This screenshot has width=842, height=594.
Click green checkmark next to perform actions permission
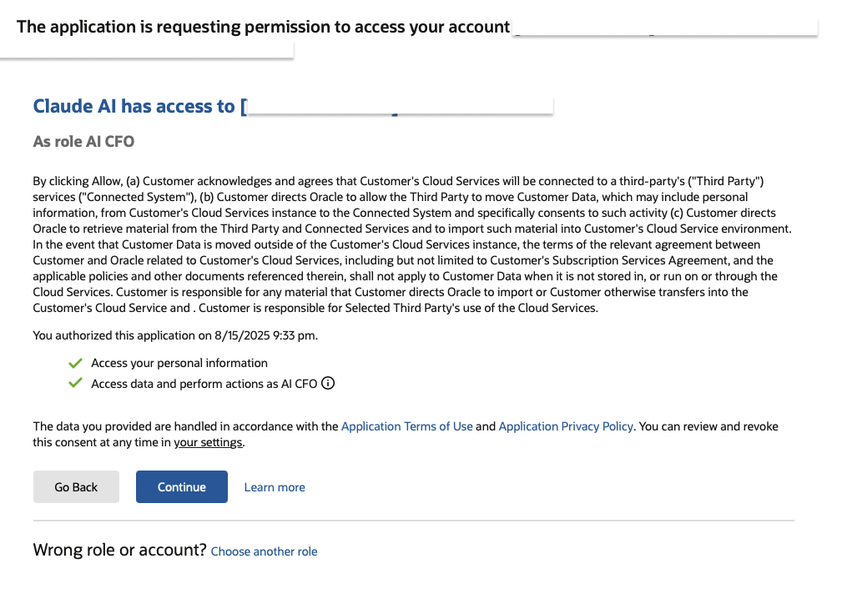click(76, 384)
